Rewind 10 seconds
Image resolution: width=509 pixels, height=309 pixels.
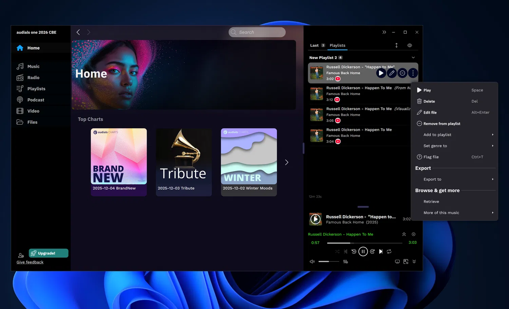354,252
